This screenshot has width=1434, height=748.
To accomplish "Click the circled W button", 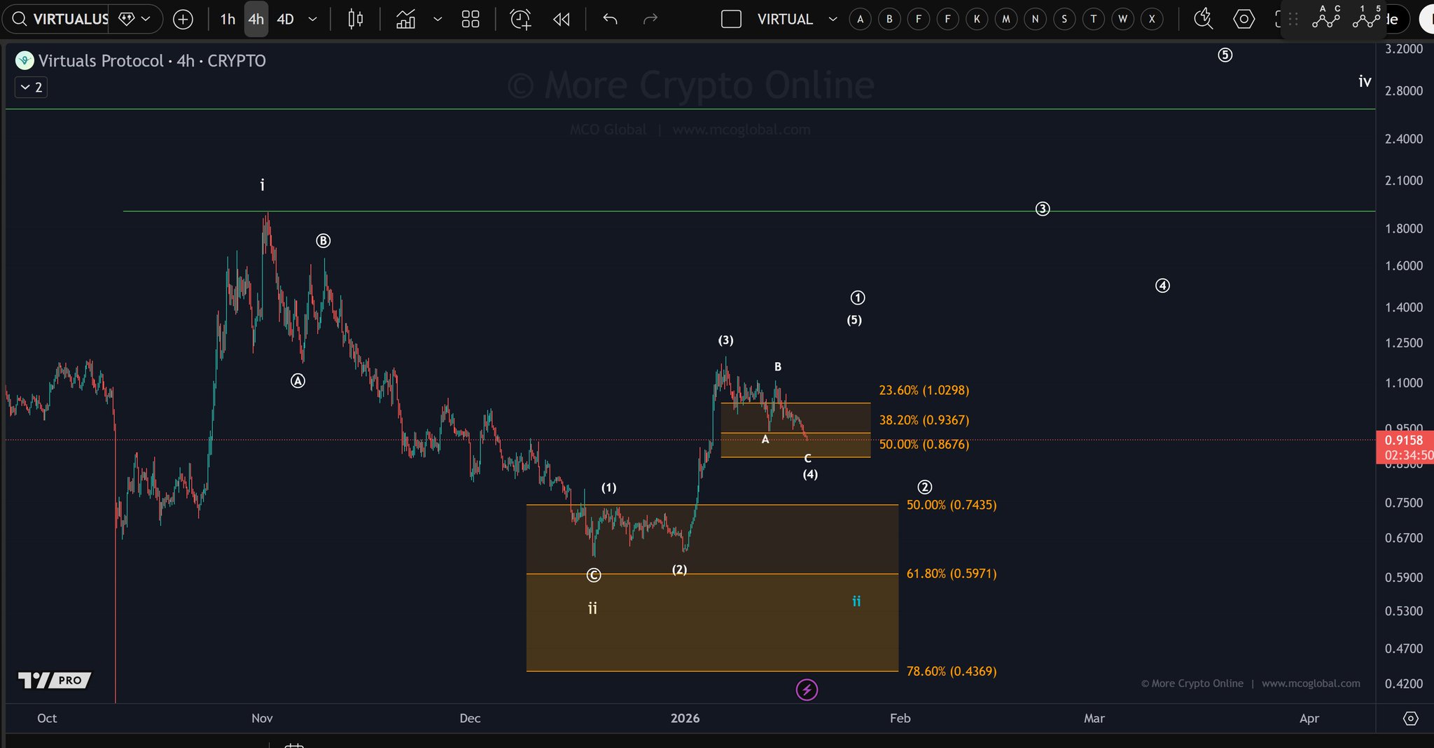I will 1123,19.
